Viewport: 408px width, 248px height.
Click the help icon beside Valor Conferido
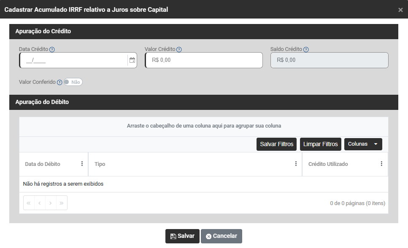[x=59, y=83]
